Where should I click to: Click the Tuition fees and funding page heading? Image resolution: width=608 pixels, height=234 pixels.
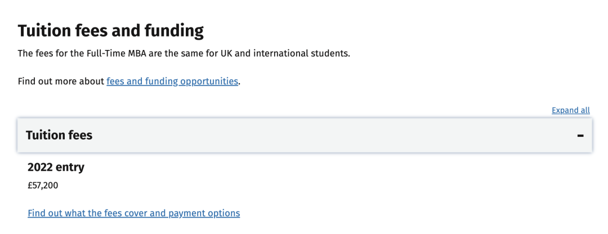point(110,30)
